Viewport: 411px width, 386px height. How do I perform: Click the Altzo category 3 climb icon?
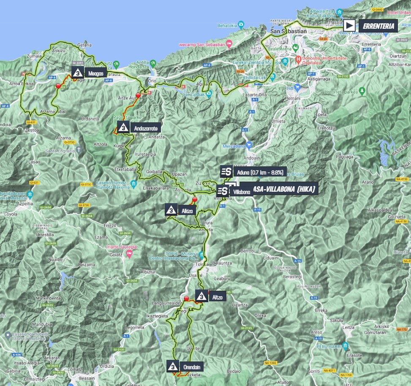pos(201,295)
